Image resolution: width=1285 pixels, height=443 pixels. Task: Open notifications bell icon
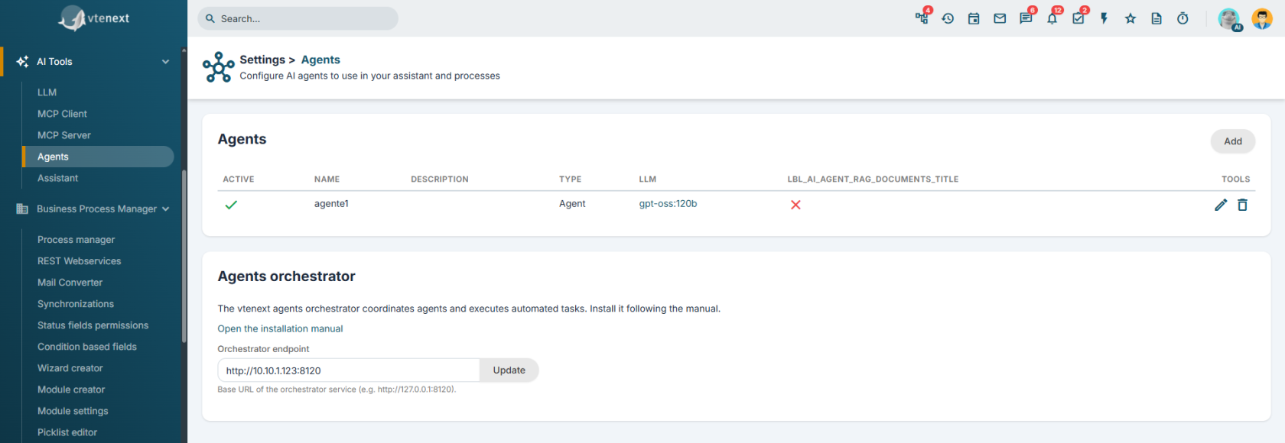1052,18
